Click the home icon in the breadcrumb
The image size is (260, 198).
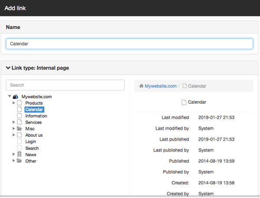tap(141, 86)
